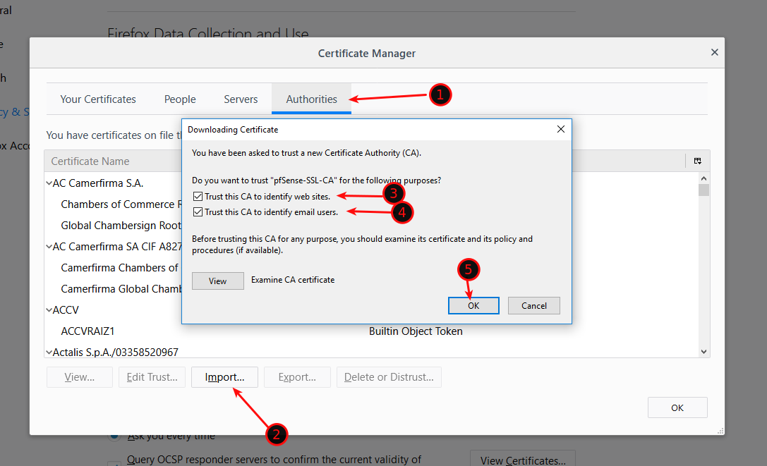Go to the Servers tab
The height and width of the screenshot is (466, 767).
241,99
